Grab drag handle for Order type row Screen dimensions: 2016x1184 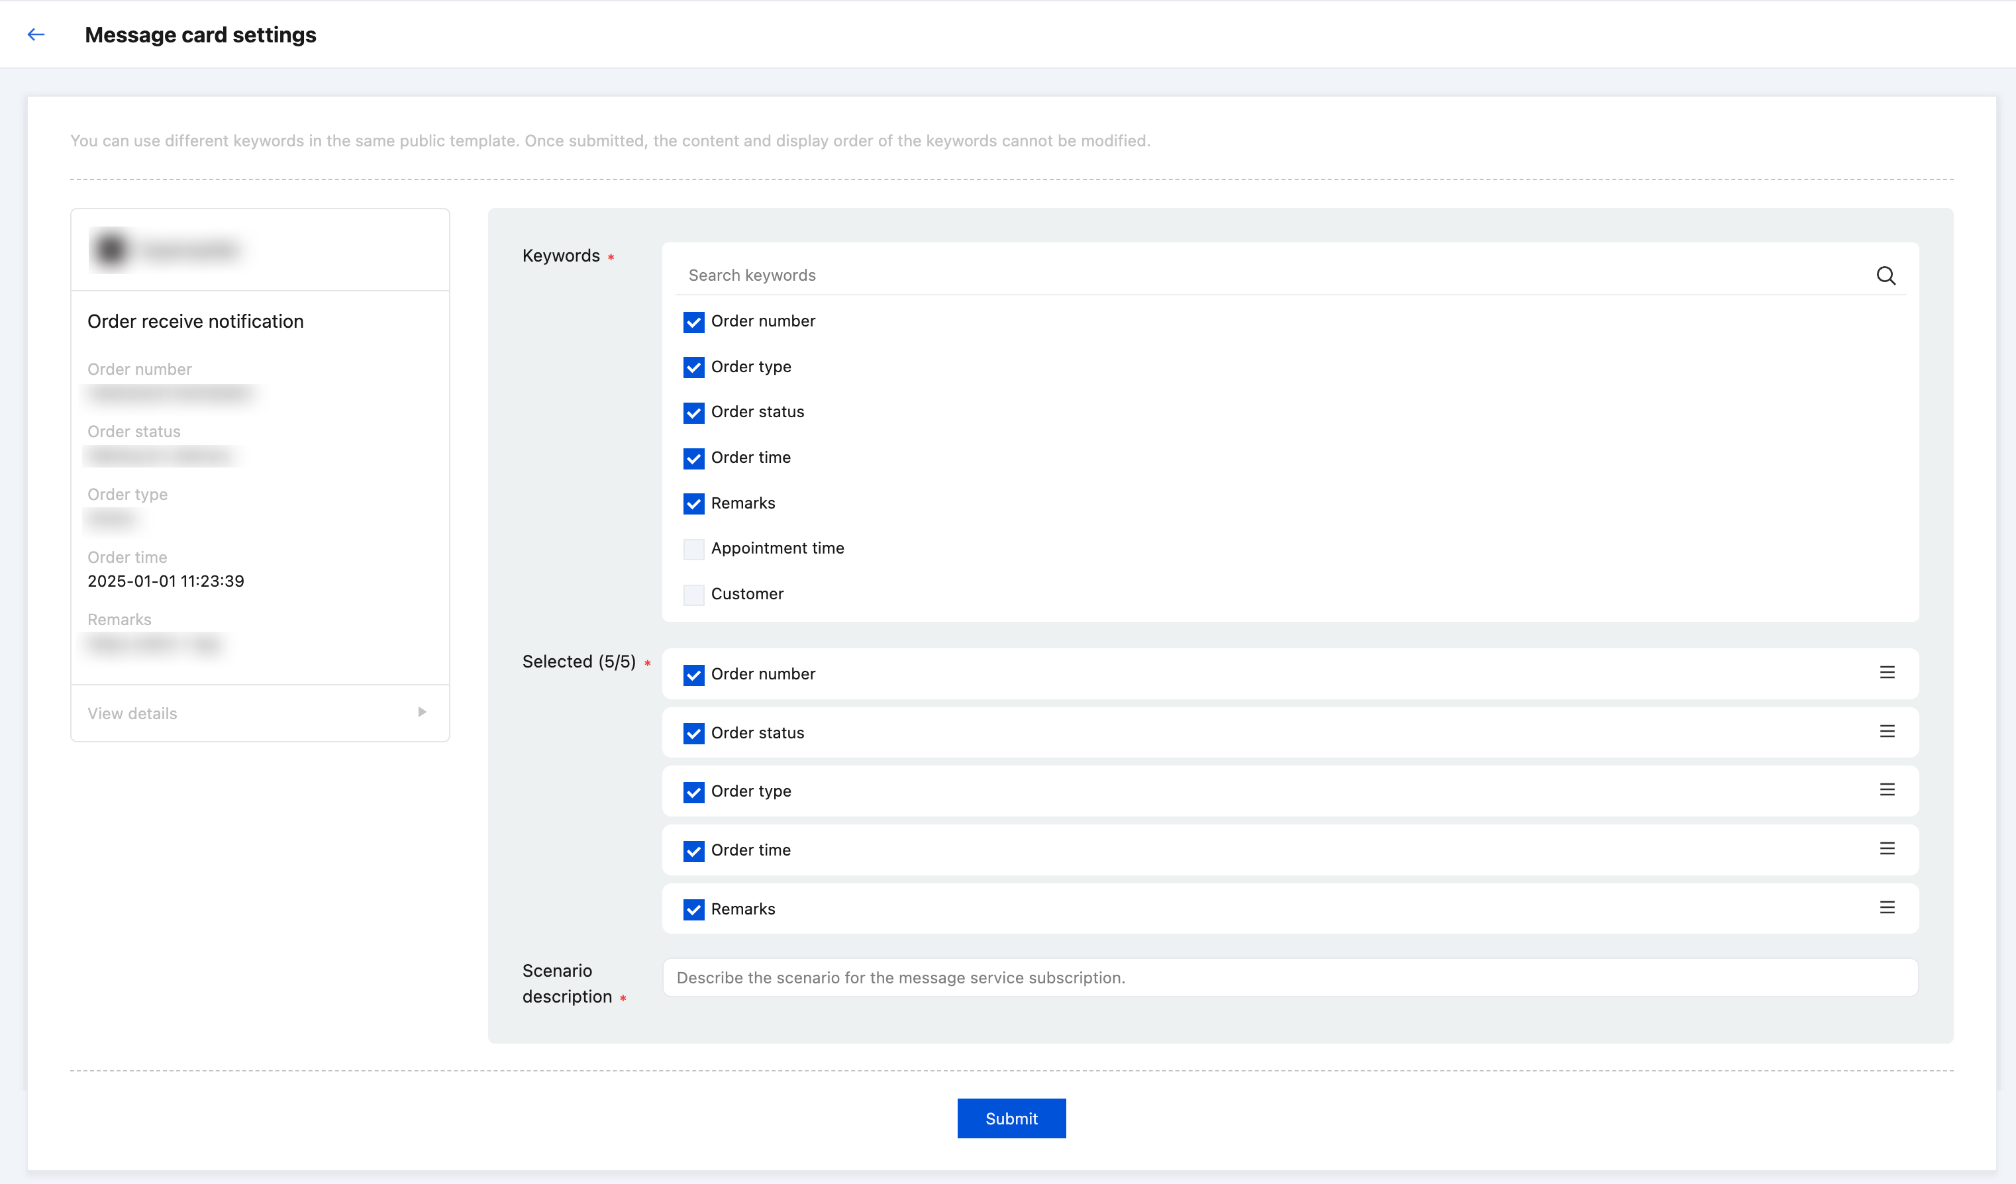click(x=1888, y=791)
